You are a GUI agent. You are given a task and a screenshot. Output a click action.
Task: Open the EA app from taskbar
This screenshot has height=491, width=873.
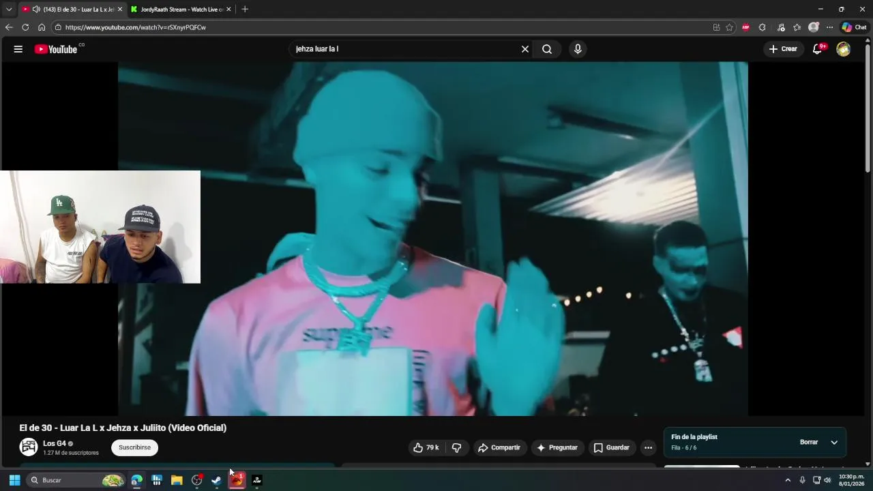click(236, 480)
